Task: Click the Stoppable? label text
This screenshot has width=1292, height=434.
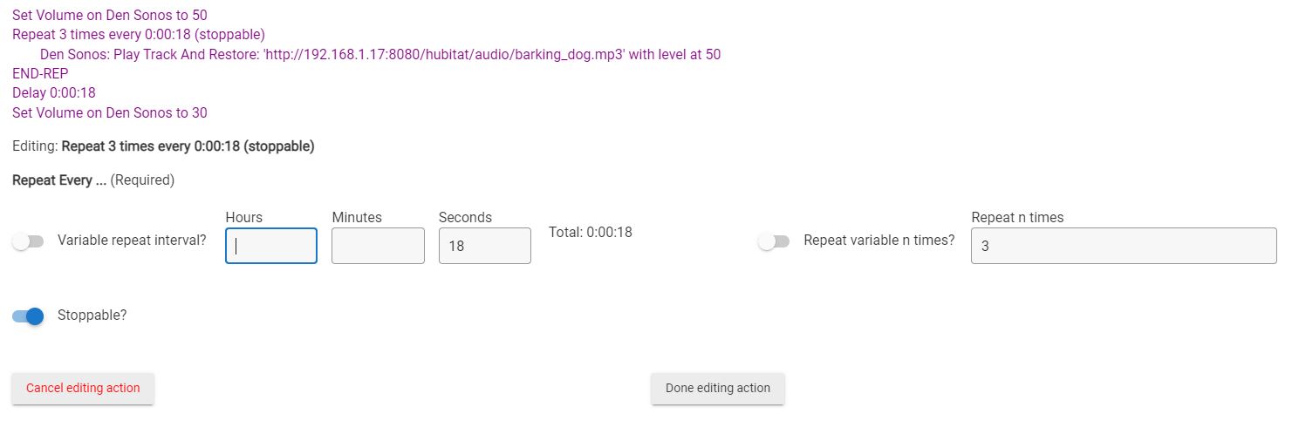Action: [x=92, y=315]
